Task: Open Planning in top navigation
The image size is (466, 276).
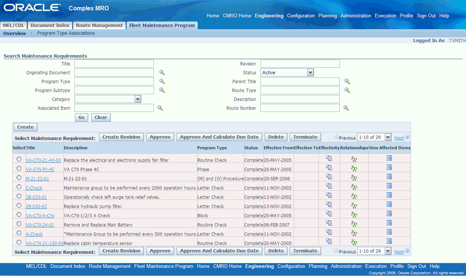Action: coord(328,16)
